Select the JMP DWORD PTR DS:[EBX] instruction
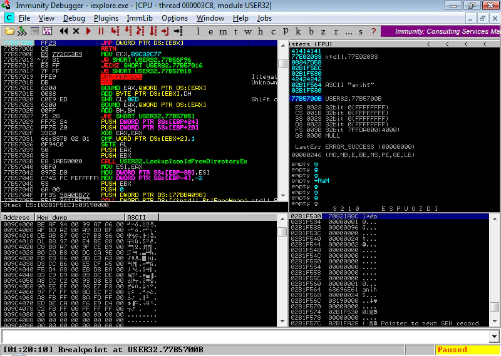This screenshot has width=501, height=356. pos(140,43)
